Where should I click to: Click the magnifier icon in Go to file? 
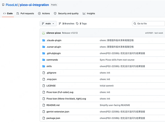(135, 24)
